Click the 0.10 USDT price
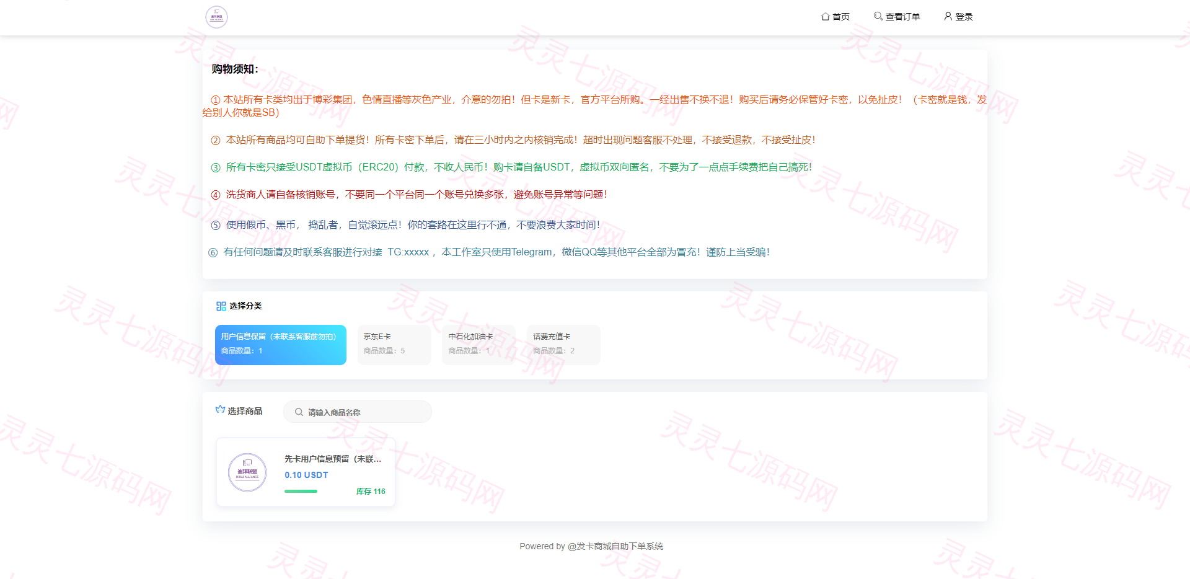 tap(306, 475)
